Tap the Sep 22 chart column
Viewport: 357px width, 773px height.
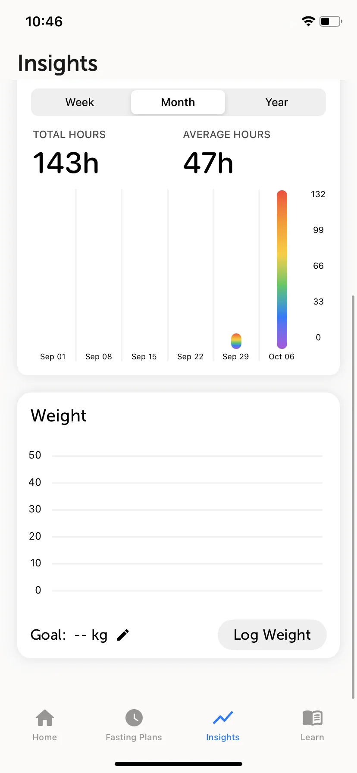[x=190, y=275]
